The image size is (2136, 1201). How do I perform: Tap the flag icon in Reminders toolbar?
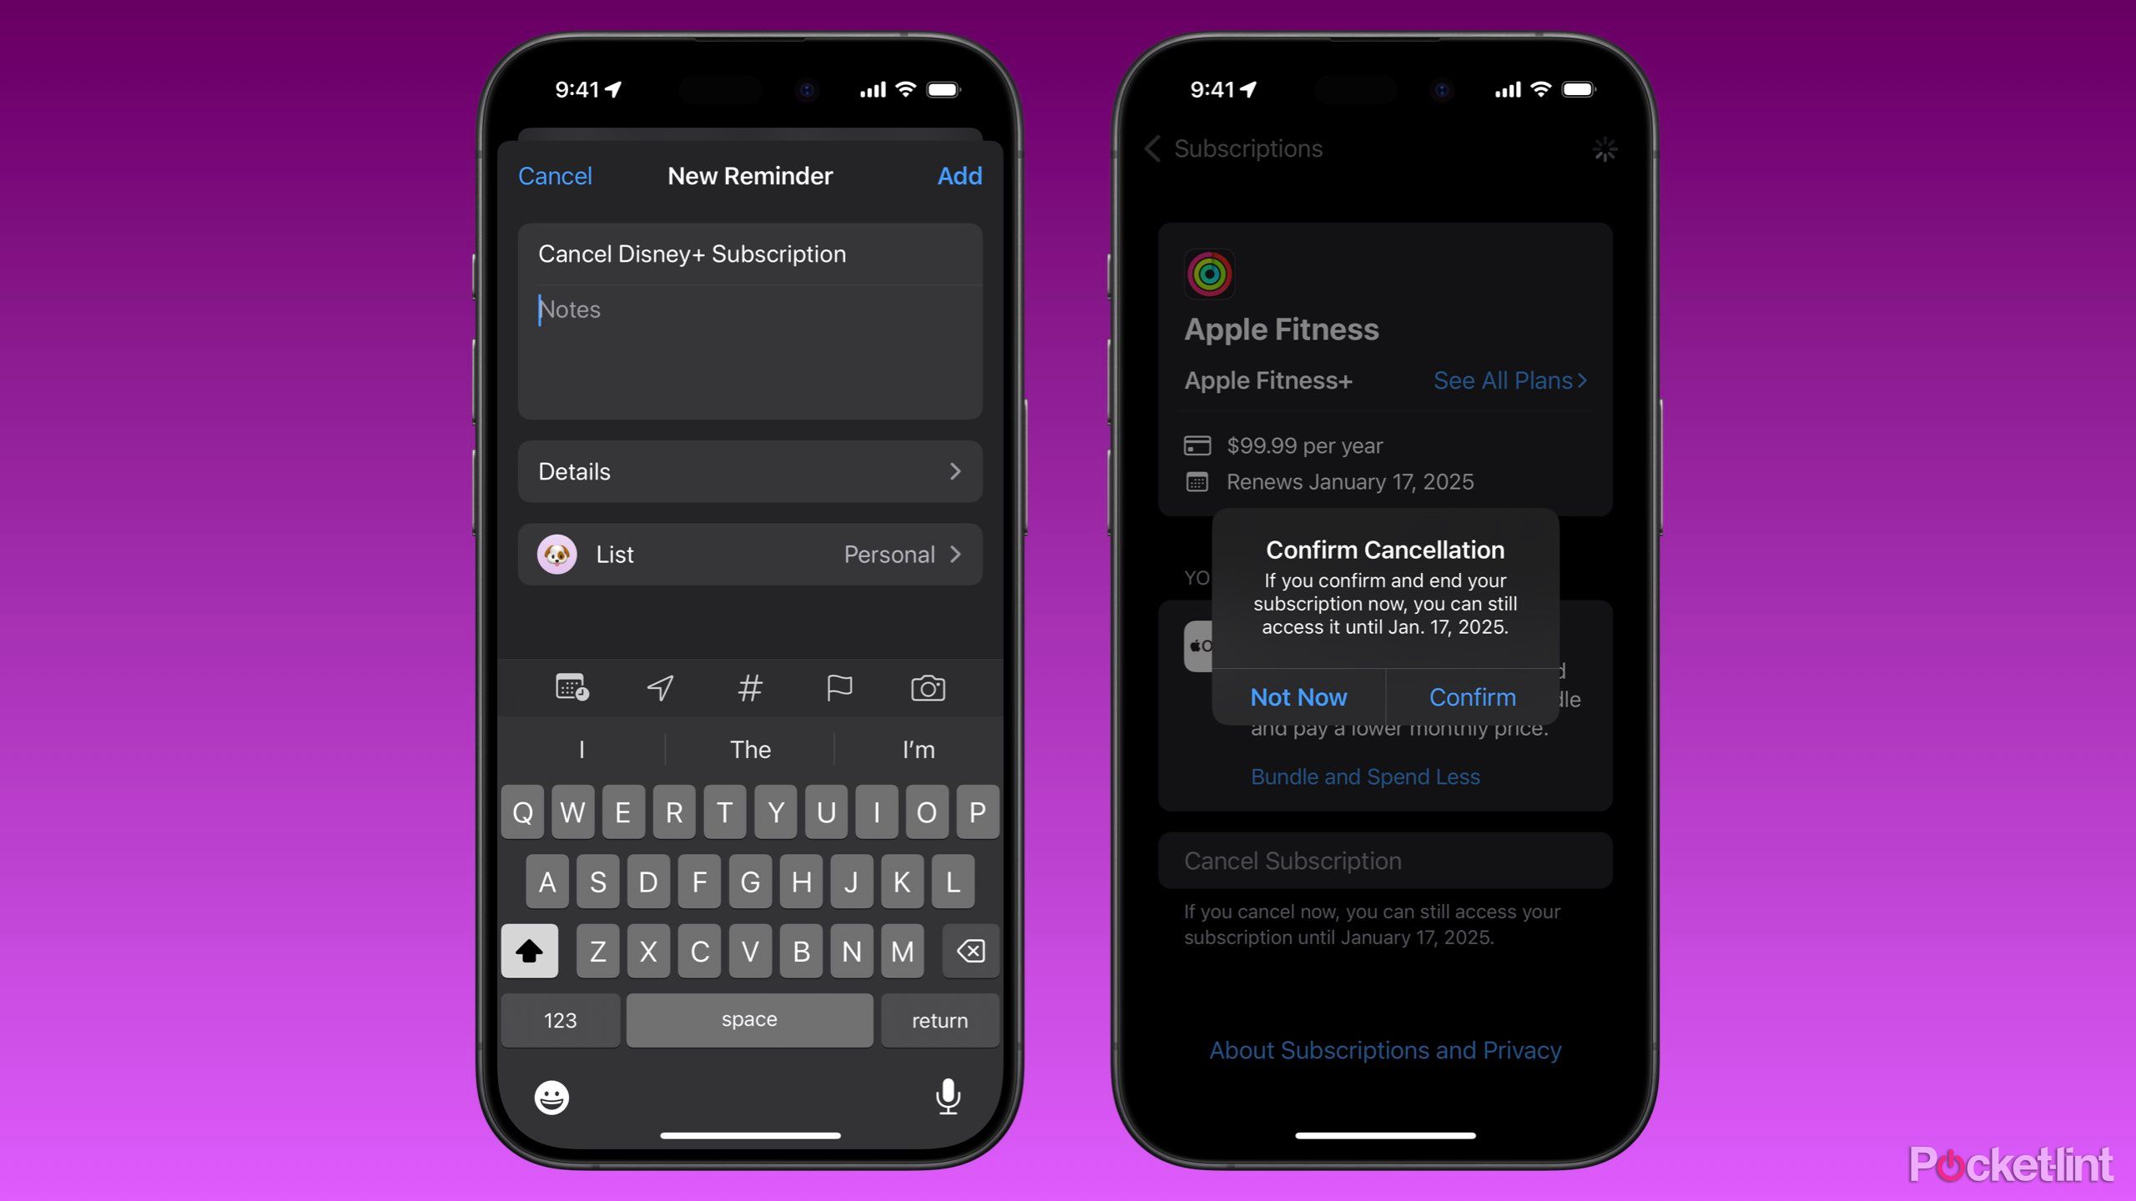pyautogui.click(x=839, y=688)
